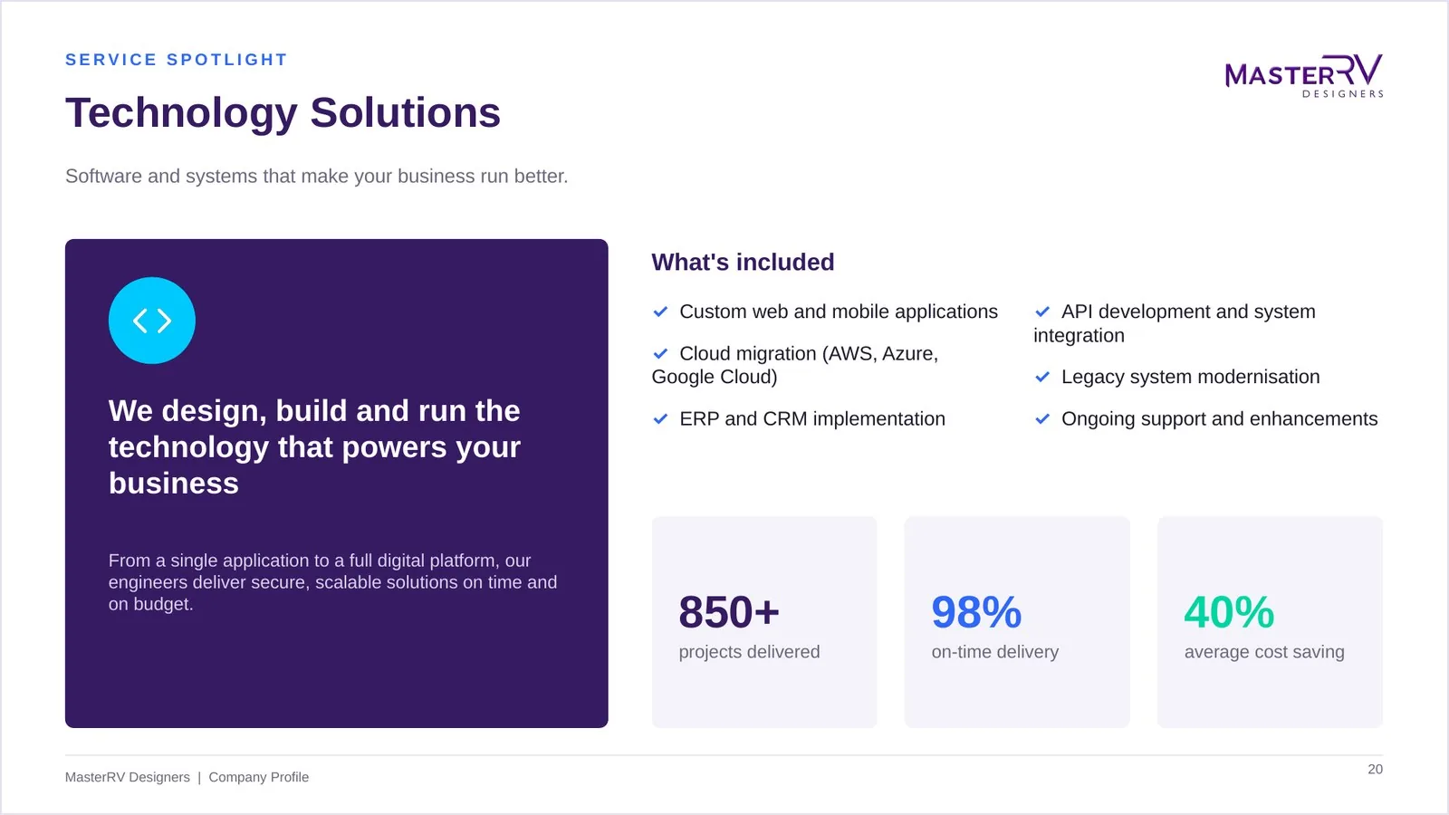Click the MasterRV Designers logo
1449x815 pixels.
(1304, 76)
